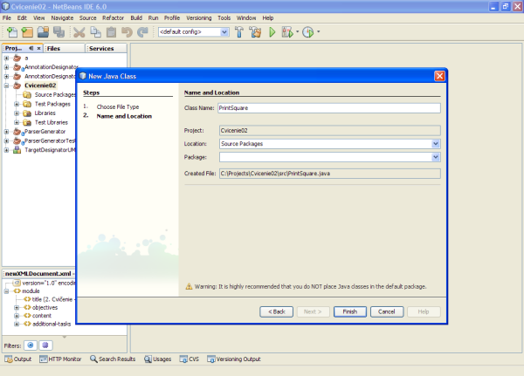The width and height of the screenshot is (524, 376).
Task: Toggle the second Filters button in navigator
Action: pyautogui.click(x=45, y=345)
